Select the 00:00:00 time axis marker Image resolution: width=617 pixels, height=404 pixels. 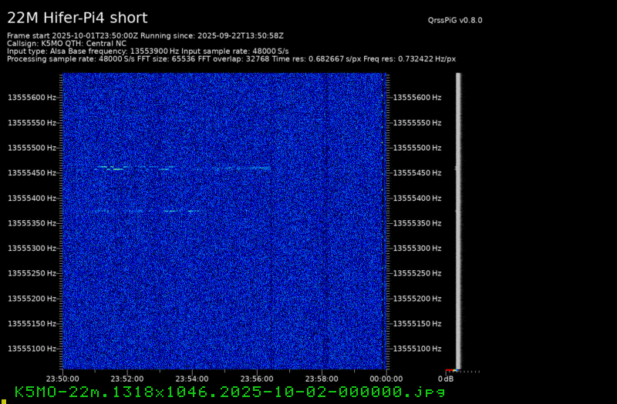pos(386,379)
